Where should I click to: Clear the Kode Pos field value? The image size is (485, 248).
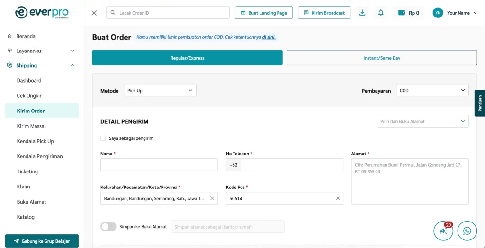point(338,198)
